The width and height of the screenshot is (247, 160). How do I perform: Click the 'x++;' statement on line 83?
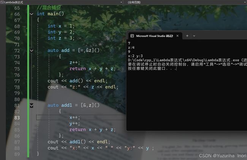tap(75, 118)
